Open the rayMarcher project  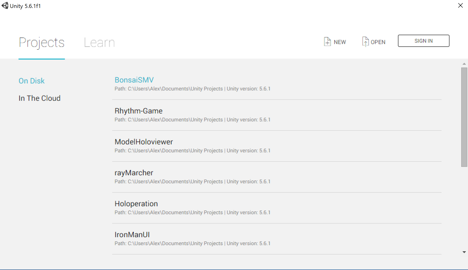tap(134, 173)
